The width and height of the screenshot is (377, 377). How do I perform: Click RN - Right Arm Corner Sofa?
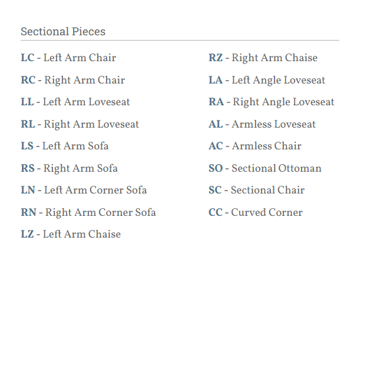coord(88,212)
